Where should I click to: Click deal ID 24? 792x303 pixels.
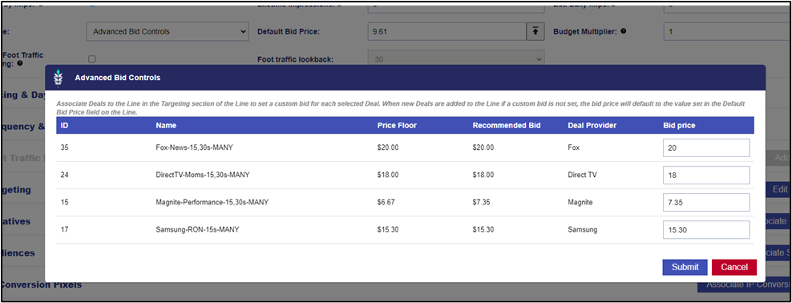[x=64, y=176]
